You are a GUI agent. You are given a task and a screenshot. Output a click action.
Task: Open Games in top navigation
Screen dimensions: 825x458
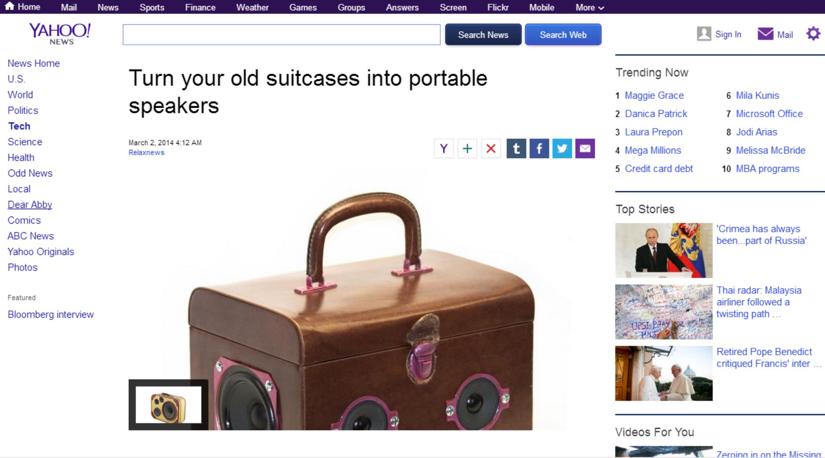[x=303, y=7]
